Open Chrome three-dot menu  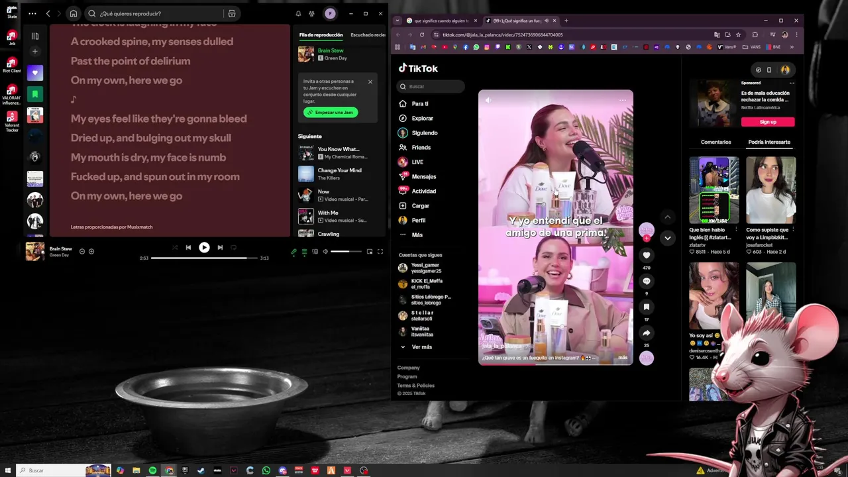pos(796,34)
